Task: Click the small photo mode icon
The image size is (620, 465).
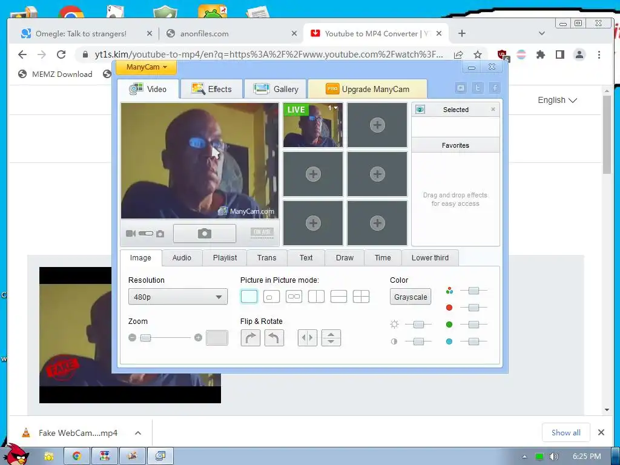Action: [x=160, y=234]
